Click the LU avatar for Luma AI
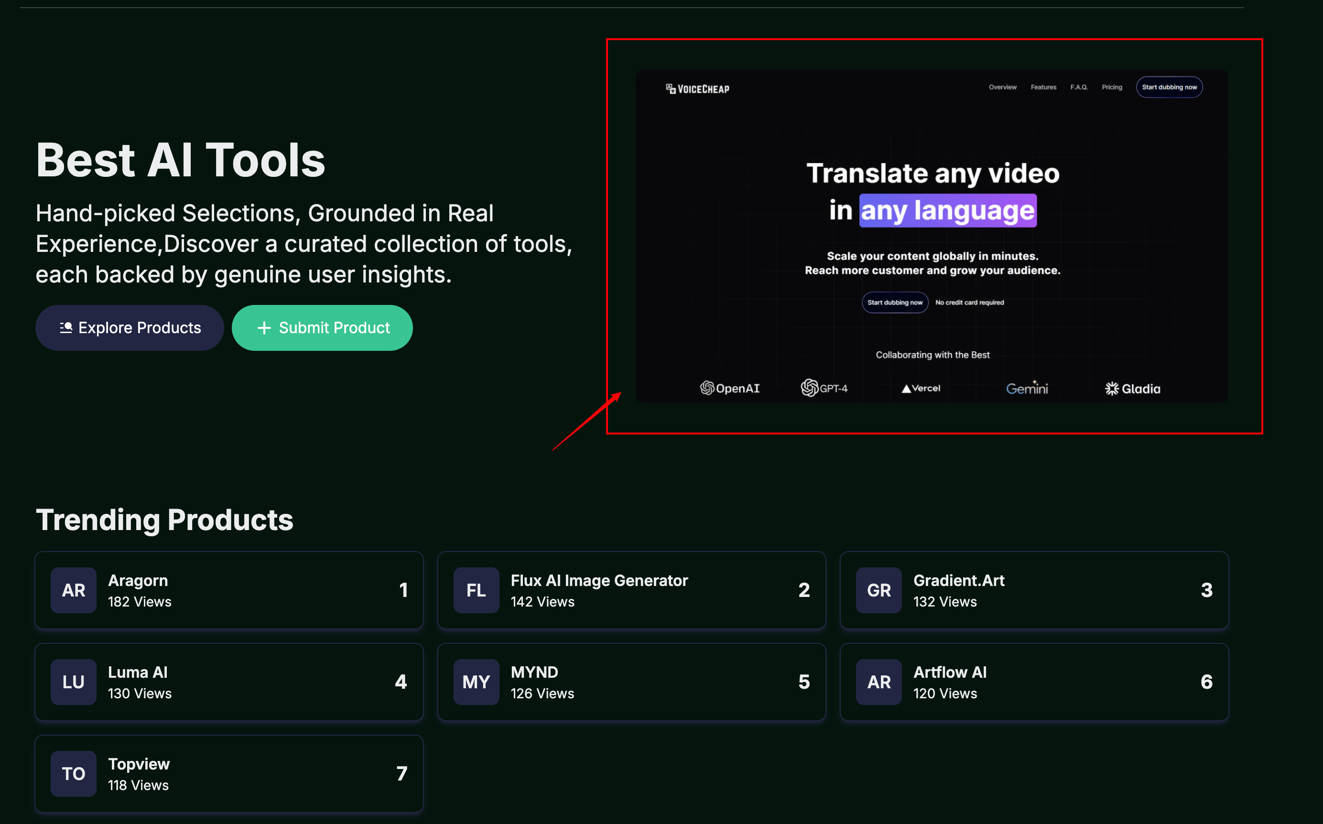This screenshot has height=824, width=1323. pos(74,682)
